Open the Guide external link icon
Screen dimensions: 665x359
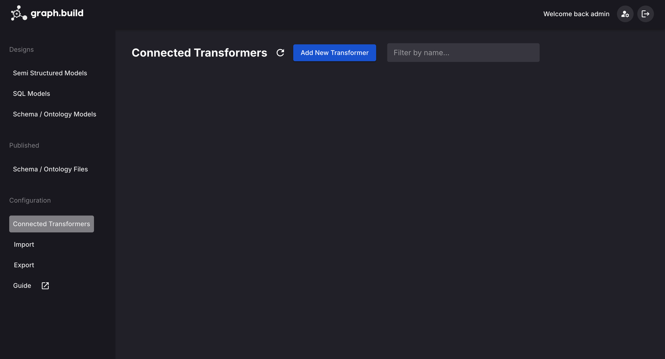click(x=45, y=286)
